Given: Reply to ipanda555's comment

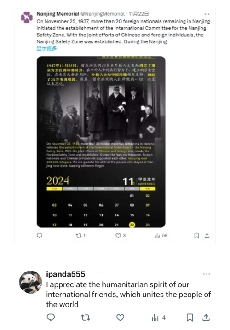Looking at the screenshot, I should coord(51,318).
